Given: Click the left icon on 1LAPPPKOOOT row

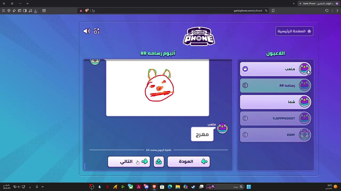Looking at the screenshot, I should click(x=245, y=118).
